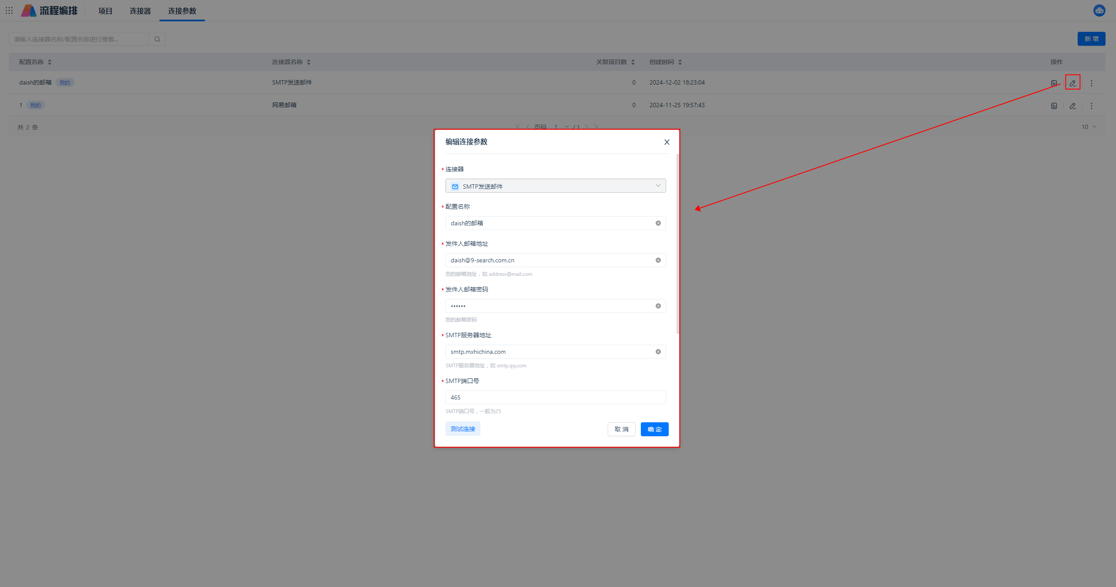Viewport: 1116px width, 587px height.
Task: Confirm with the 确定 button
Action: 654,429
